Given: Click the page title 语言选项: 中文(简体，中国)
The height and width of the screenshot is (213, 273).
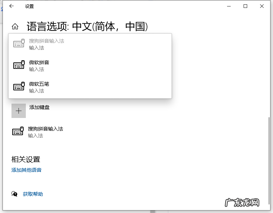Looking at the screenshot, I should [x=87, y=27].
